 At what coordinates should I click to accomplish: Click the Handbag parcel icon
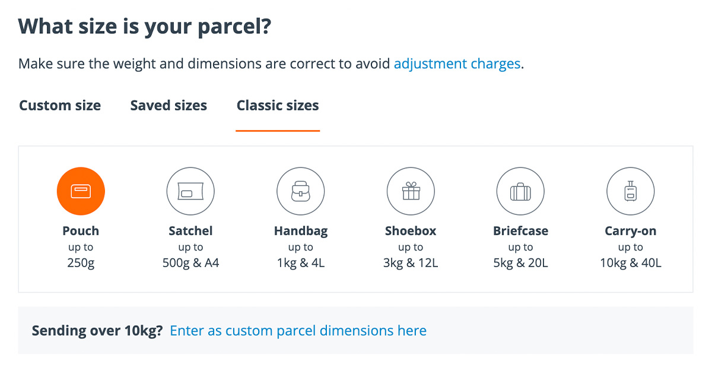point(300,191)
